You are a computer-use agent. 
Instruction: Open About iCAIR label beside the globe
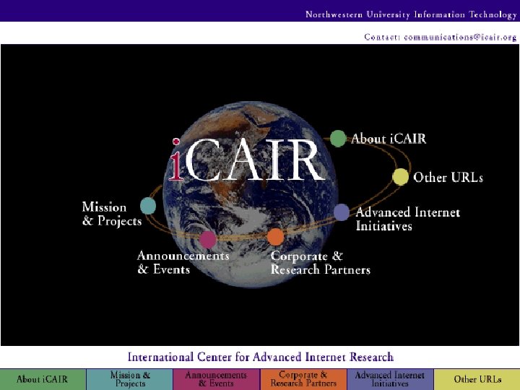(x=389, y=139)
